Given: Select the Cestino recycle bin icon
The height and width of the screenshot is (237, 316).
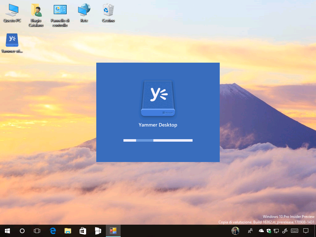Looking at the screenshot, I should coord(108,13).
